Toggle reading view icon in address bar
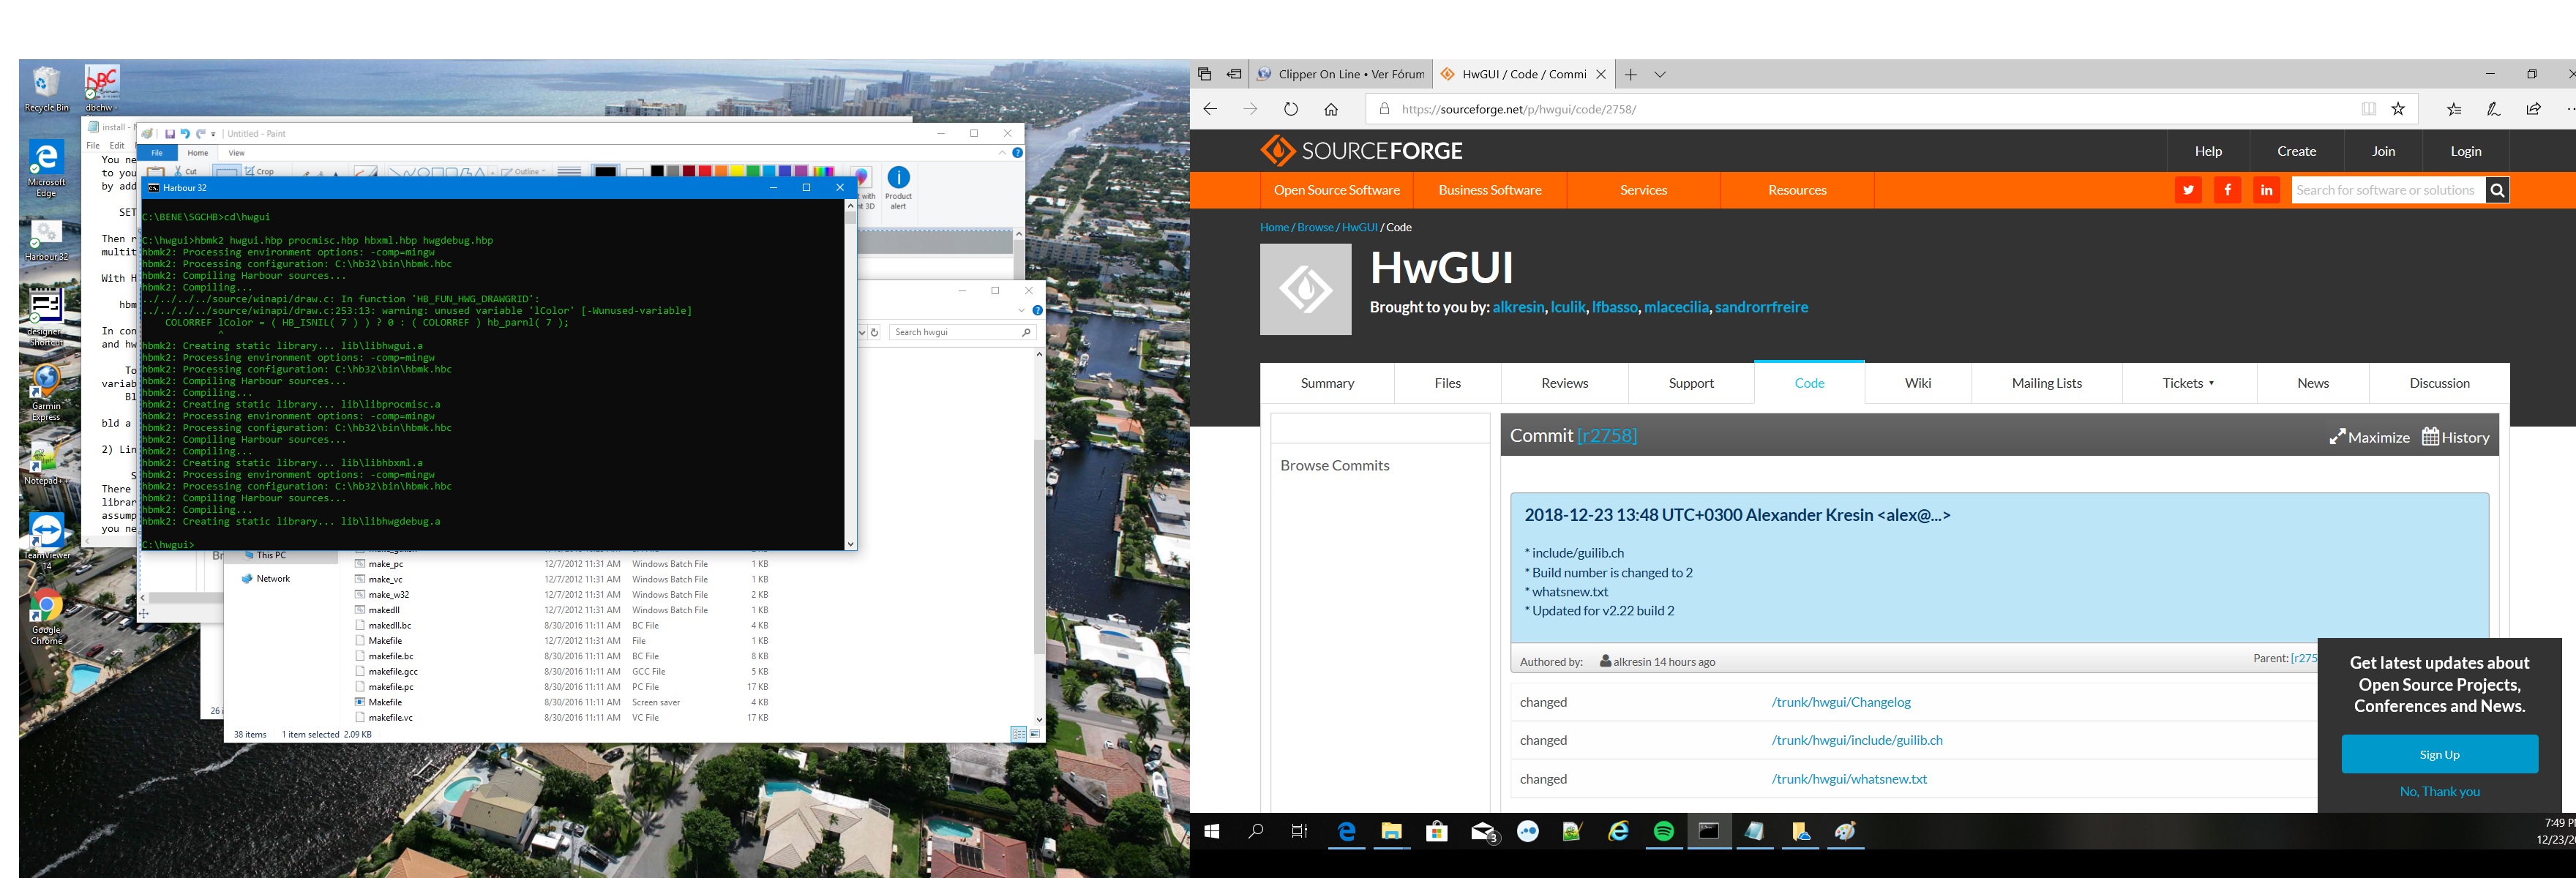This screenshot has height=878, width=2576. (2368, 109)
